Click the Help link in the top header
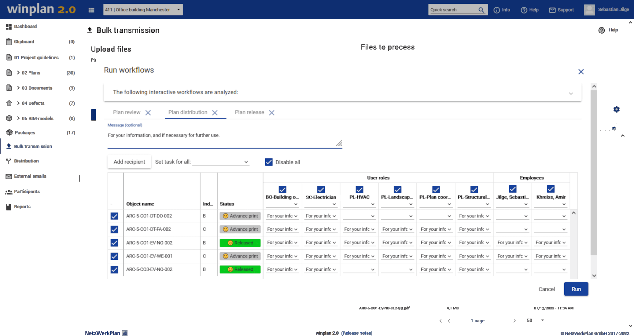Viewport: 634px width, 336px height. click(529, 10)
